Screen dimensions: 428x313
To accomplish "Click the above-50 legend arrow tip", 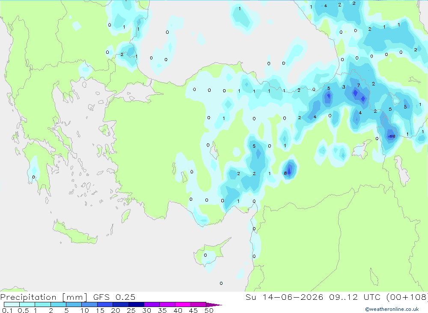I will point(214,305).
